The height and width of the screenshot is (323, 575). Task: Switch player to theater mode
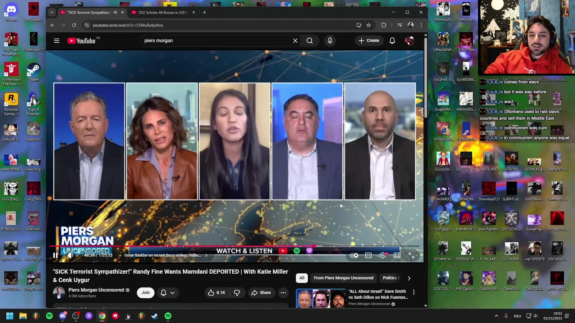point(397,255)
